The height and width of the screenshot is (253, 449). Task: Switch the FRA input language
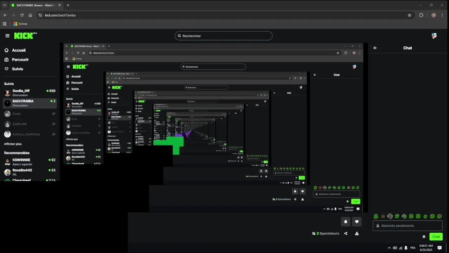[413, 248]
